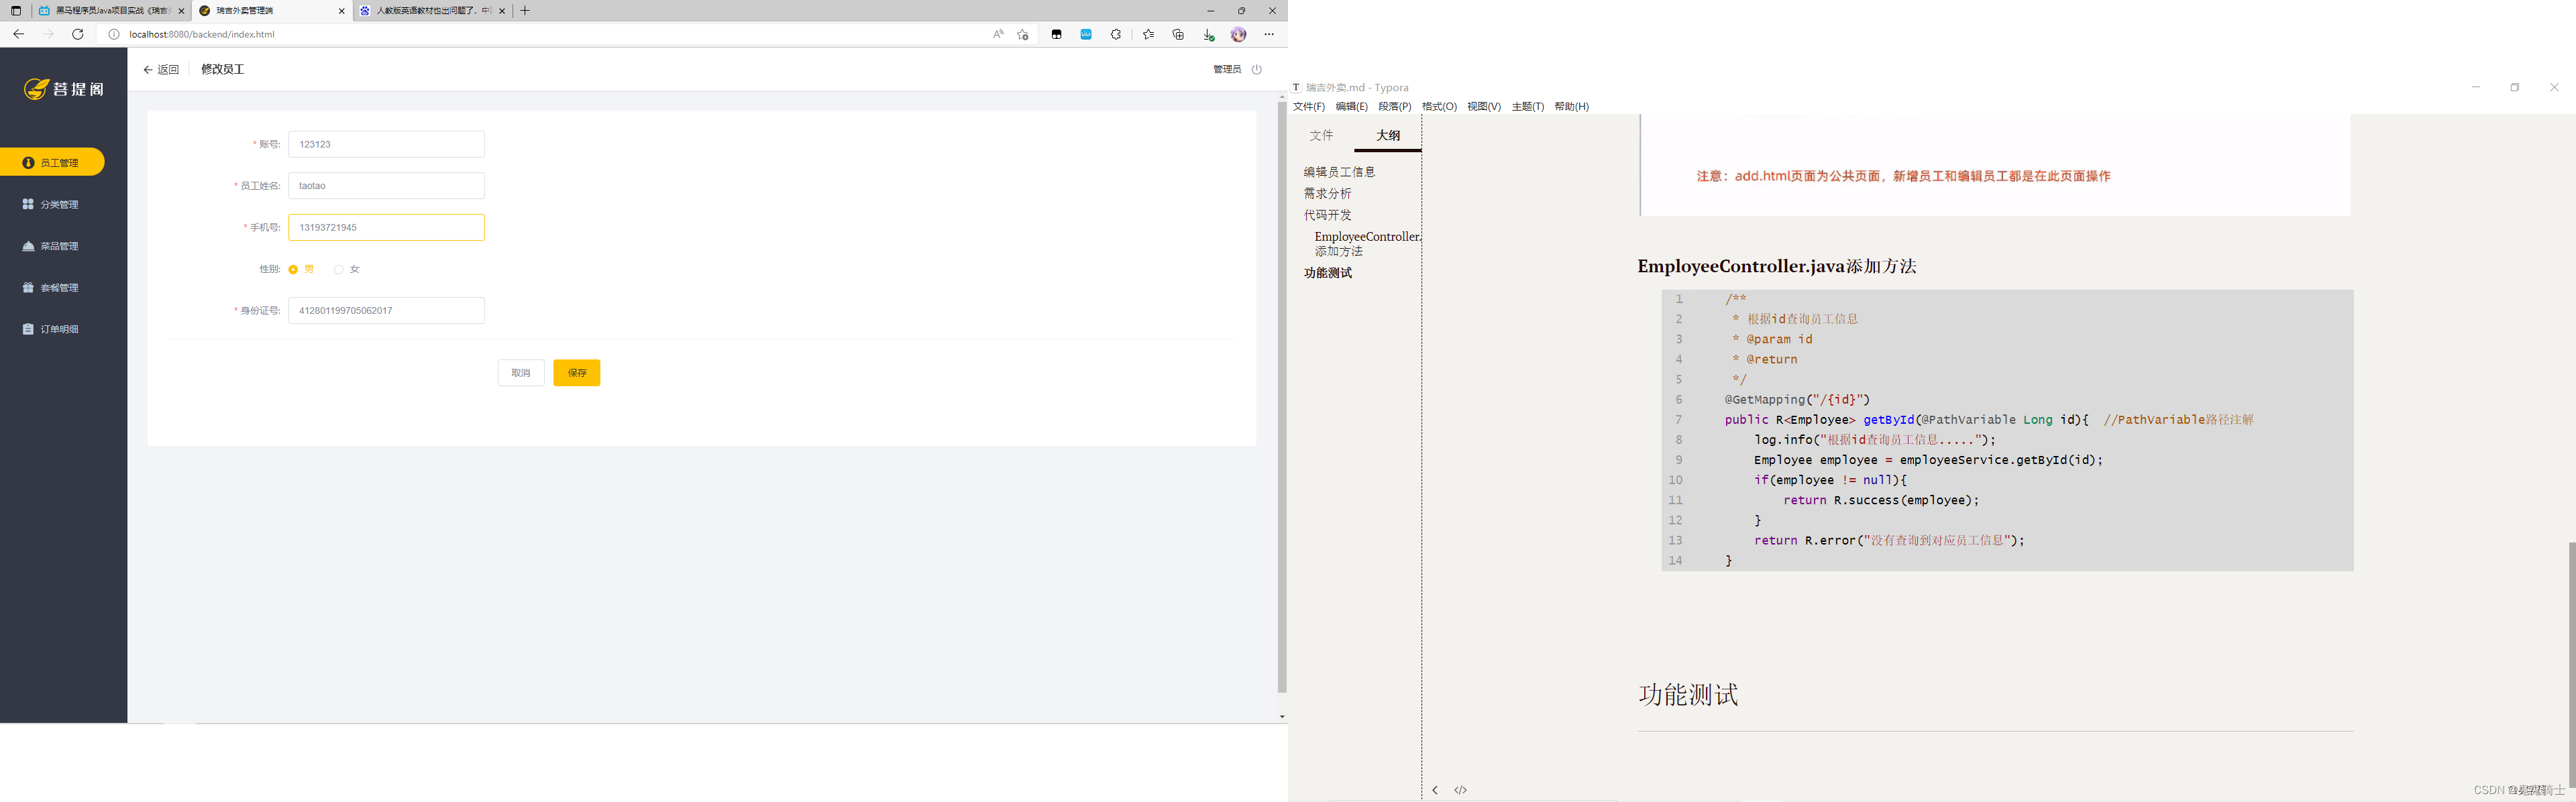The width and height of the screenshot is (2576, 802).
Task: Open the browser profile avatar
Action: pos(1239,34)
